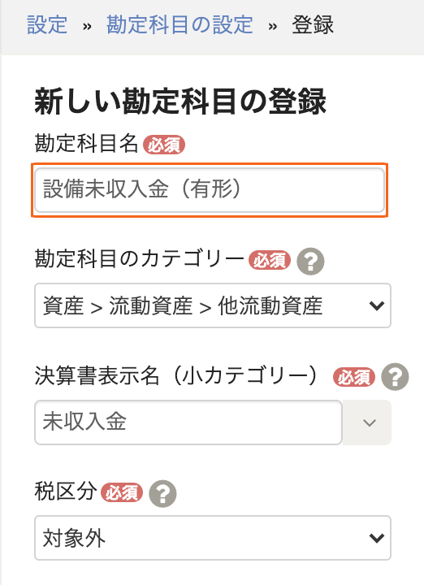This screenshot has width=424, height=585.
Task: Go to 設定 breadcrumb link
Action: click(x=47, y=25)
